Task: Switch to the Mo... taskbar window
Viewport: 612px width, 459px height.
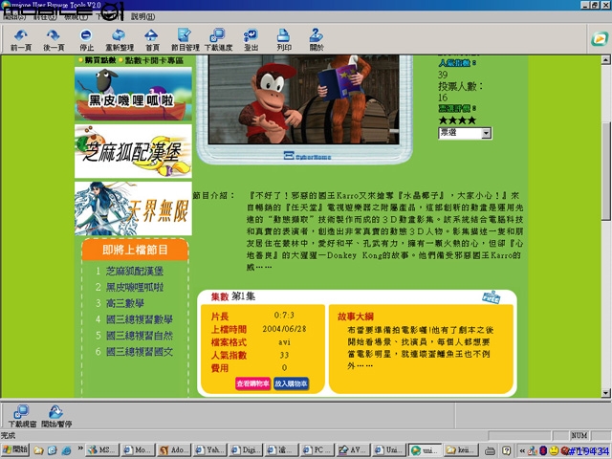Action: tap(138, 450)
